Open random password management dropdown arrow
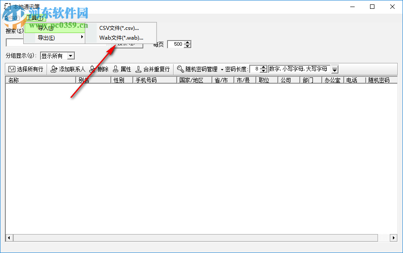403x253 pixels. (x=222, y=70)
